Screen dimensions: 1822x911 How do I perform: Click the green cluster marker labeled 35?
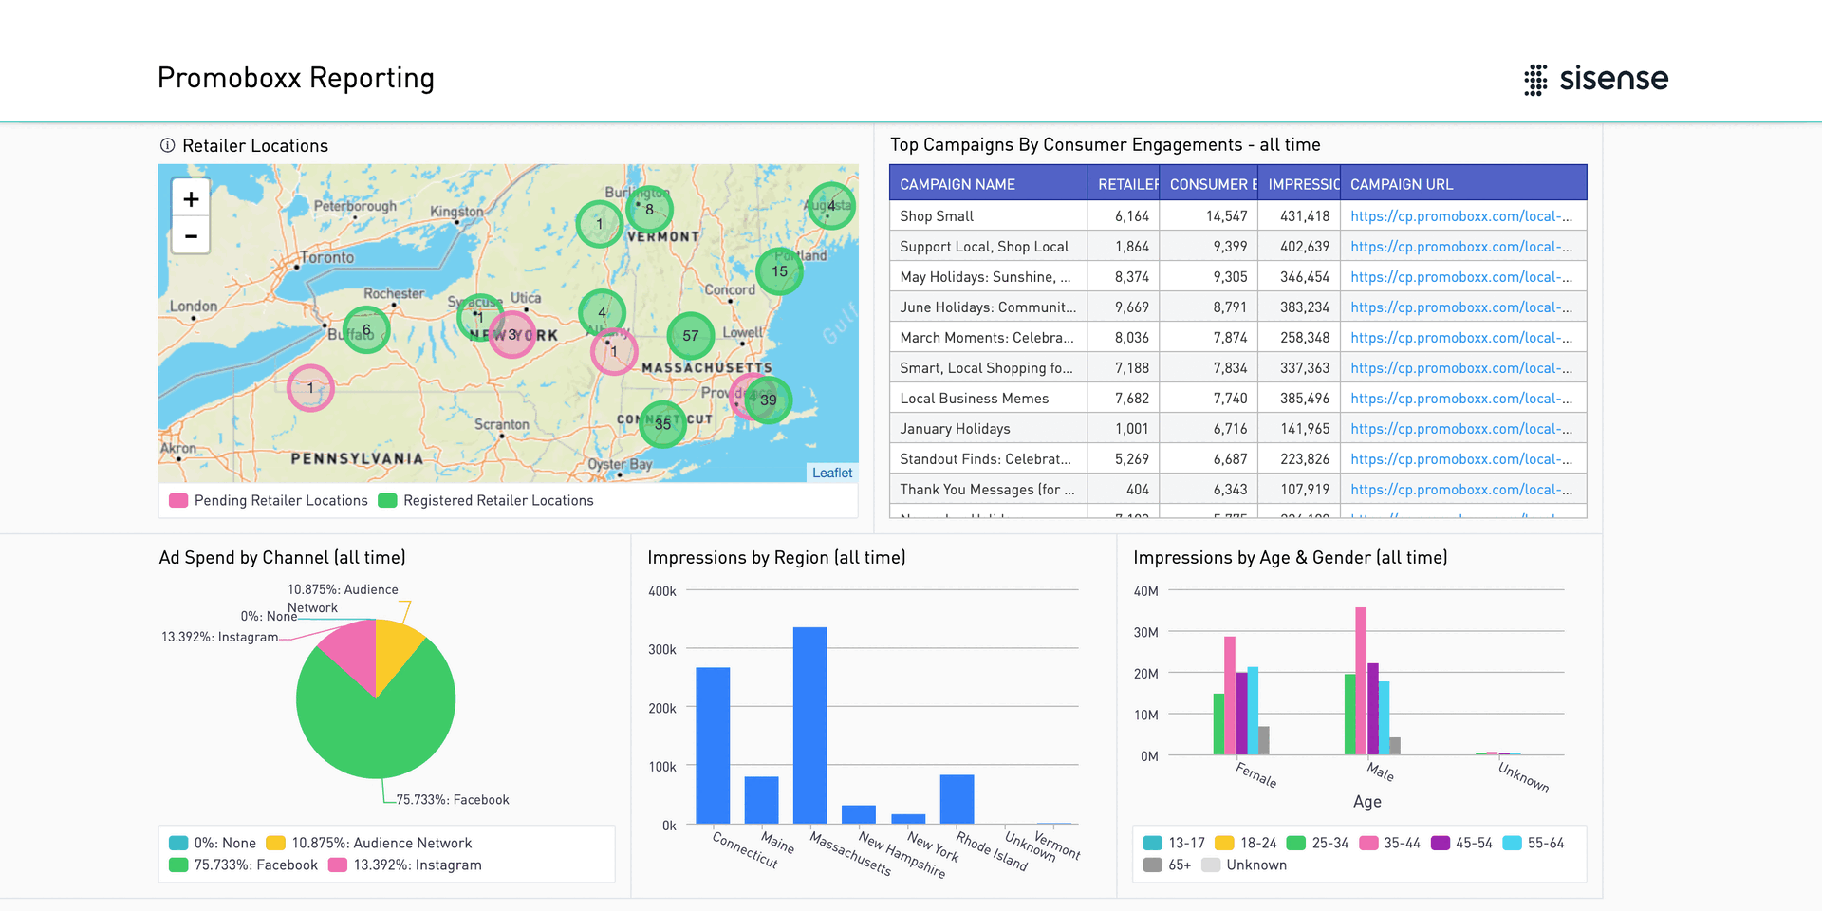pos(662,424)
